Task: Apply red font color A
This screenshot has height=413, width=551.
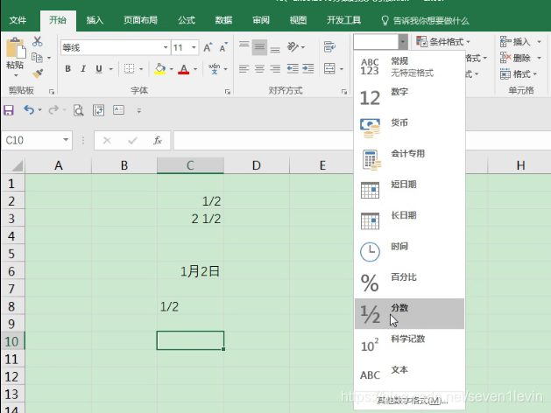Action: tap(183, 69)
